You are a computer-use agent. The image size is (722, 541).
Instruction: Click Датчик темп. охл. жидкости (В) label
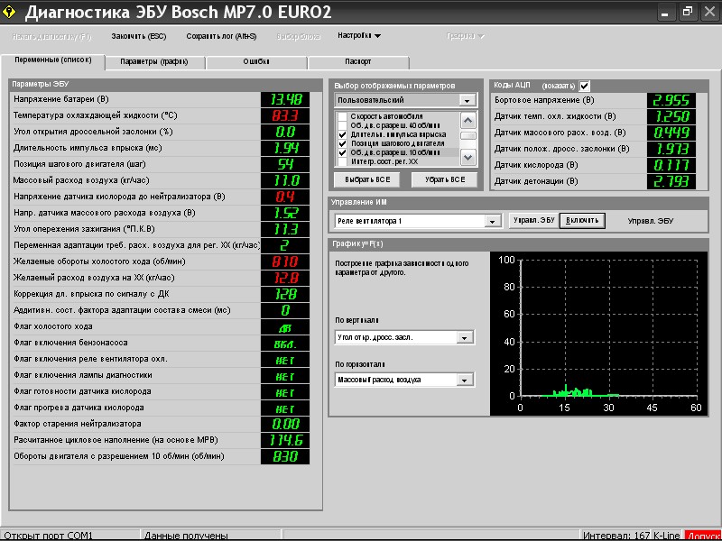click(555, 117)
